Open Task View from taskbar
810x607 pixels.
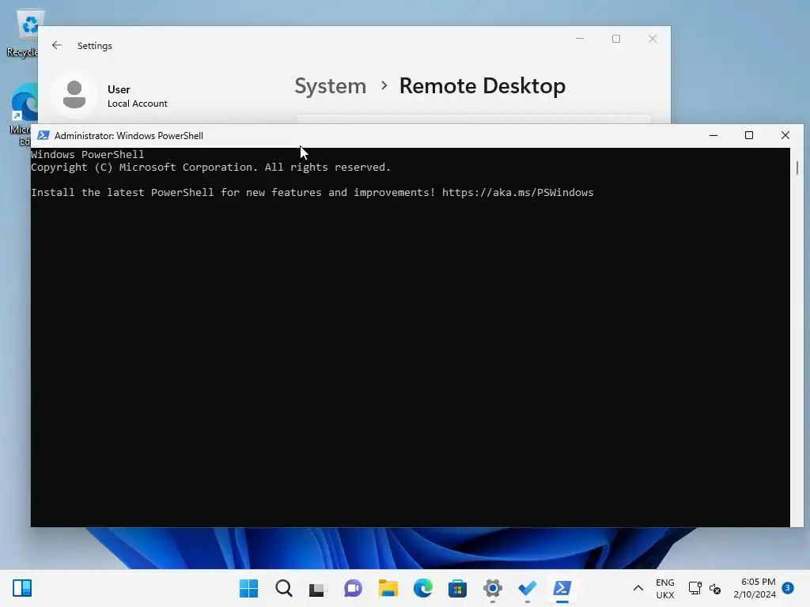[318, 588]
